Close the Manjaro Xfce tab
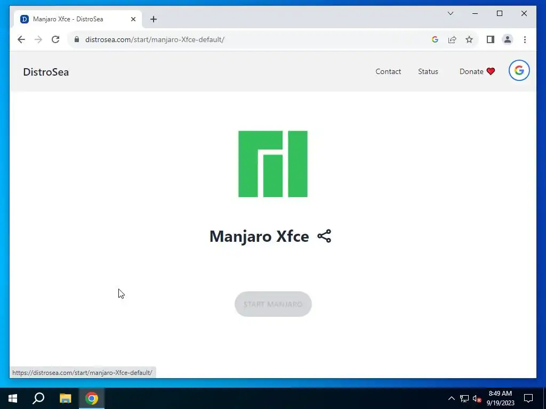This screenshot has height=409, width=546. pos(133,19)
